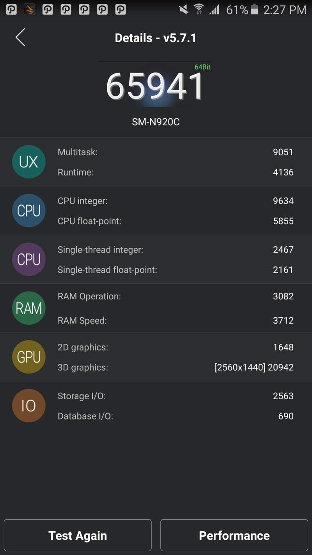
Task: Tap the mute icon in status bar
Action: click(183, 9)
